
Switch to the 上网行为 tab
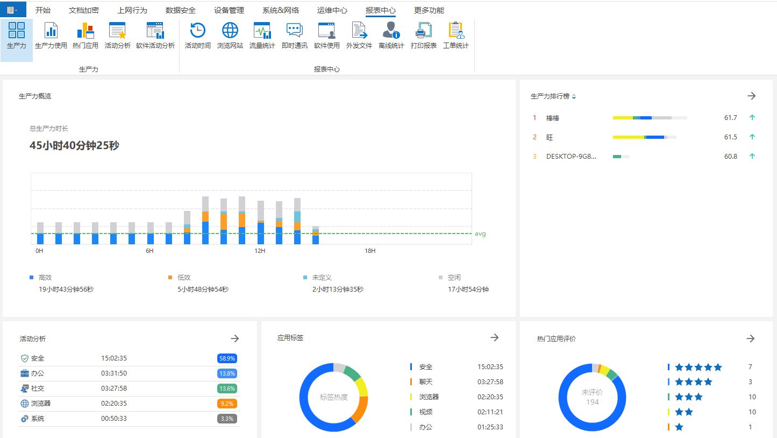132,10
